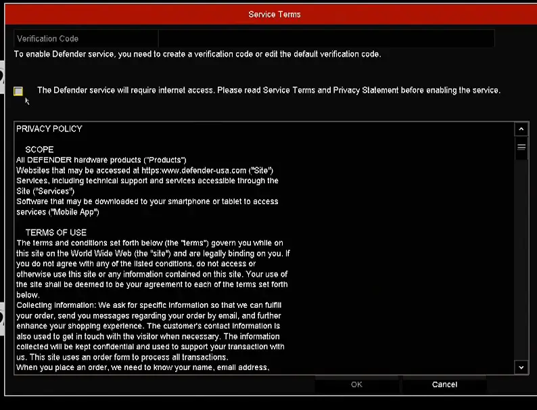Click the 'Defender service will require internet access' text
Image resolution: width=537 pixels, height=410 pixels.
268,90
